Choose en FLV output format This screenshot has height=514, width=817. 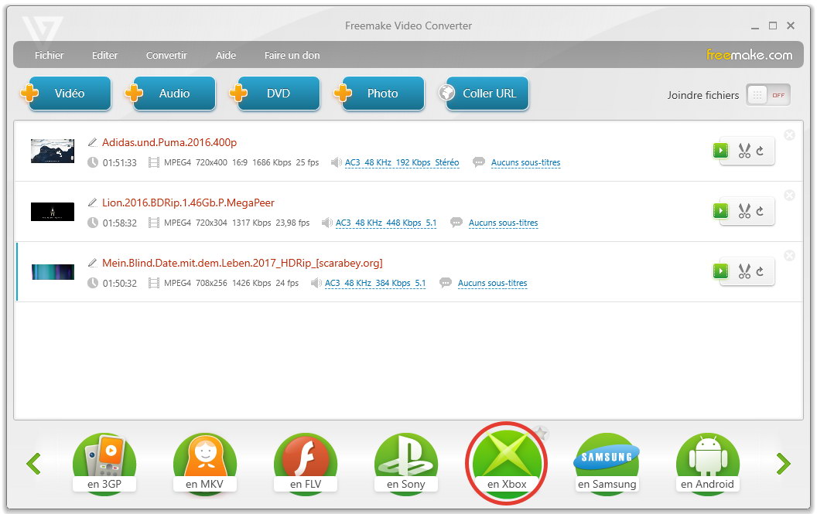tap(306, 464)
